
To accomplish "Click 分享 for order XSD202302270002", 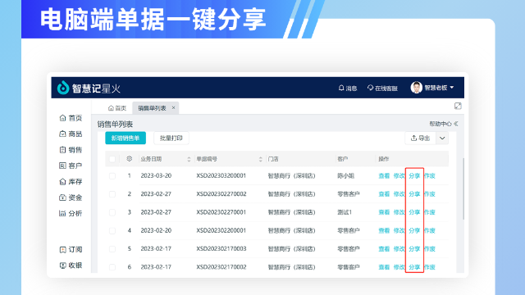I will (x=414, y=194).
